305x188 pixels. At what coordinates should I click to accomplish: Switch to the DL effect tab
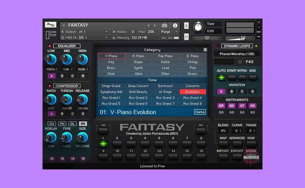pyautogui.click(x=72, y=124)
